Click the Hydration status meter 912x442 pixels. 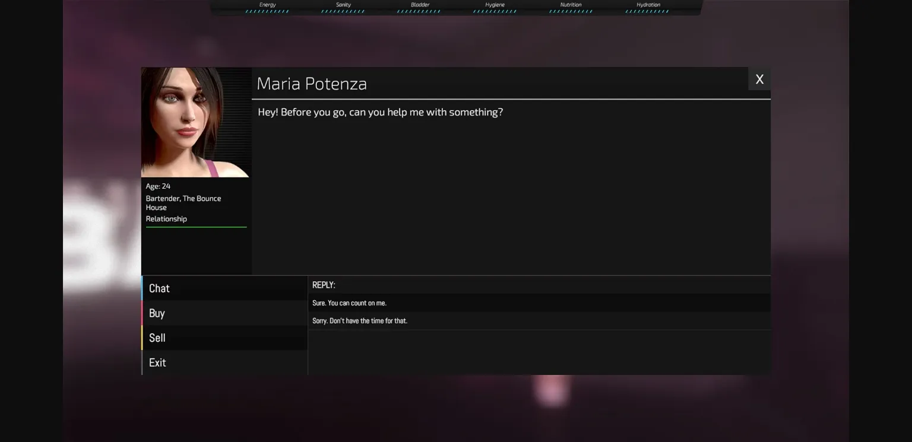click(x=647, y=8)
